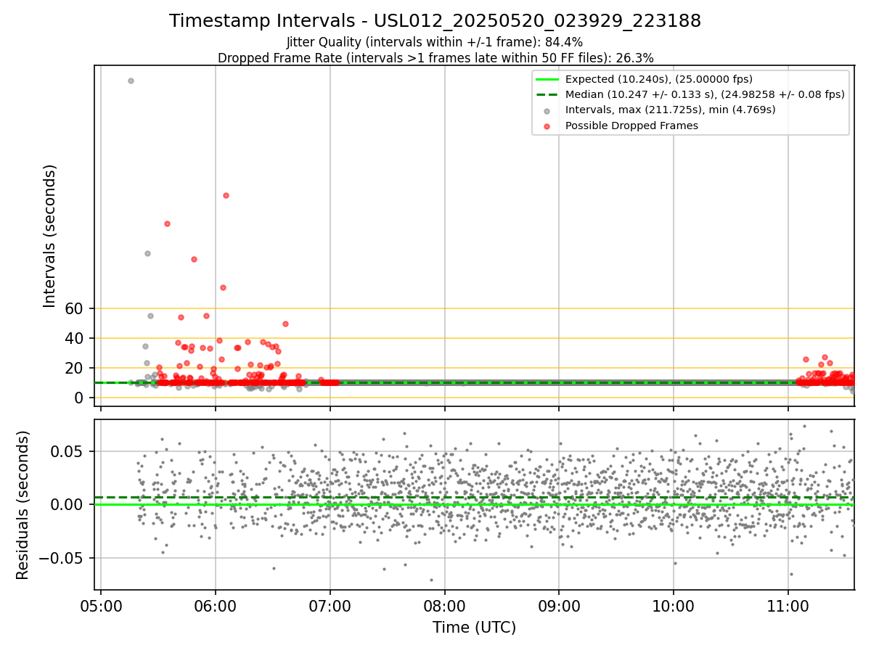The height and width of the screenshot is (653, 871).
Task: Click the "07:00" x-axis tick label
Action: click(330, 606)
